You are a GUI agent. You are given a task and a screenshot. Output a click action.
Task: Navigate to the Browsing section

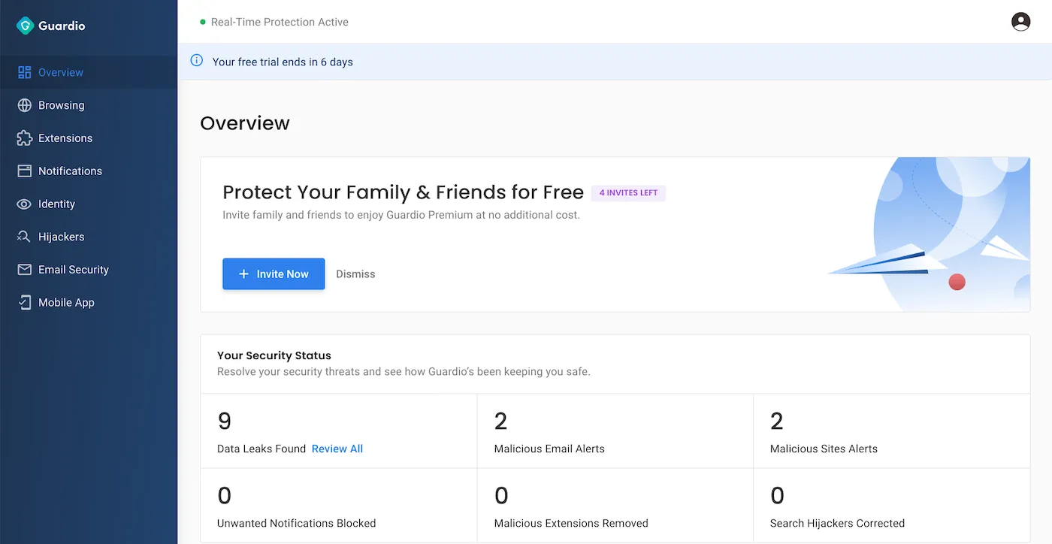point(61,105)
